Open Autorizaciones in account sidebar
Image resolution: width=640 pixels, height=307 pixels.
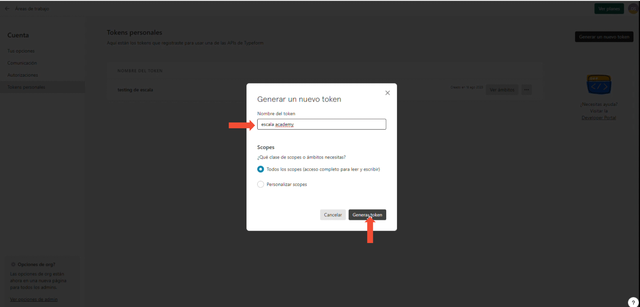click(23, 75)
